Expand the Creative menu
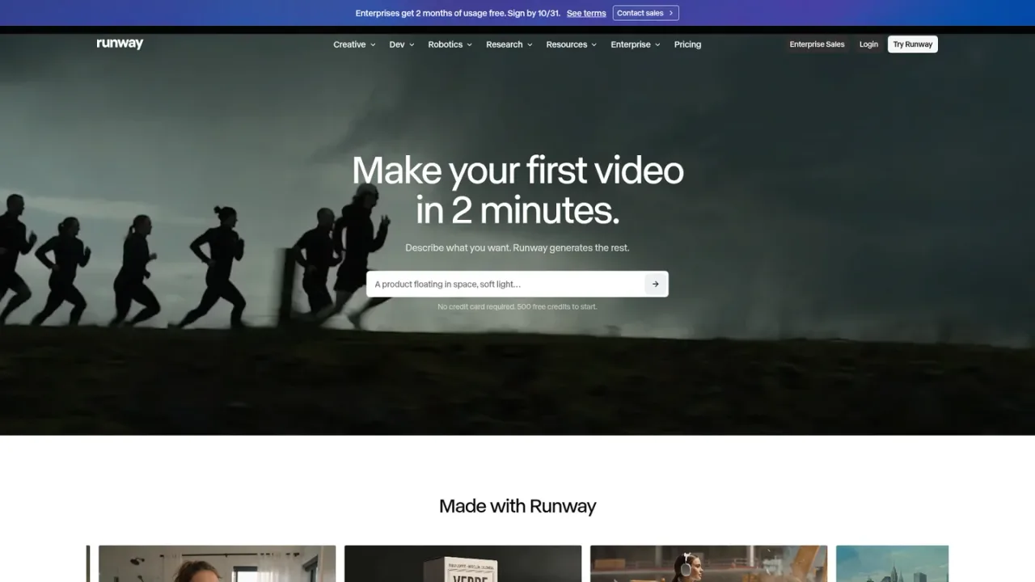The height and width of the screenshot is (582, 1035). coord(354,44)
